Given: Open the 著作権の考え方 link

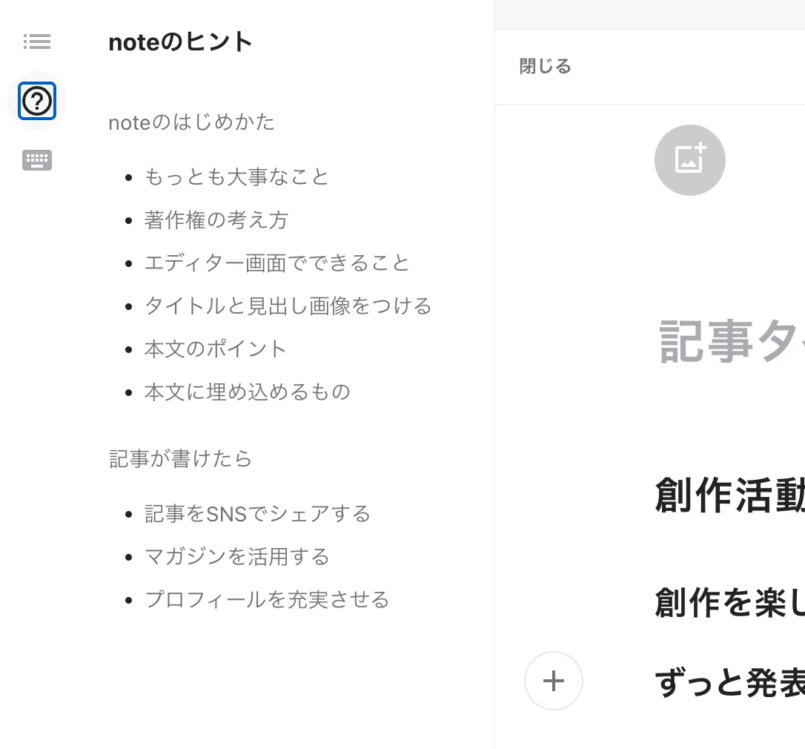Looking at the screenshot, I should pos(216,220).
